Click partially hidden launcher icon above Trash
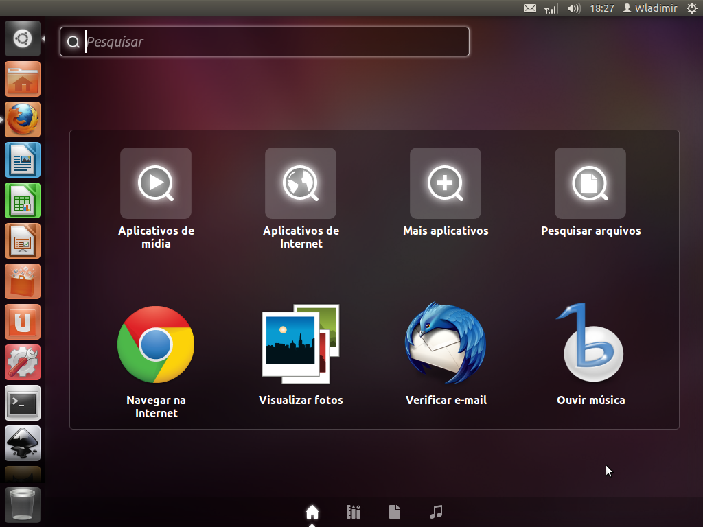This screenshot has height=527, width=703. coord(23,474)
